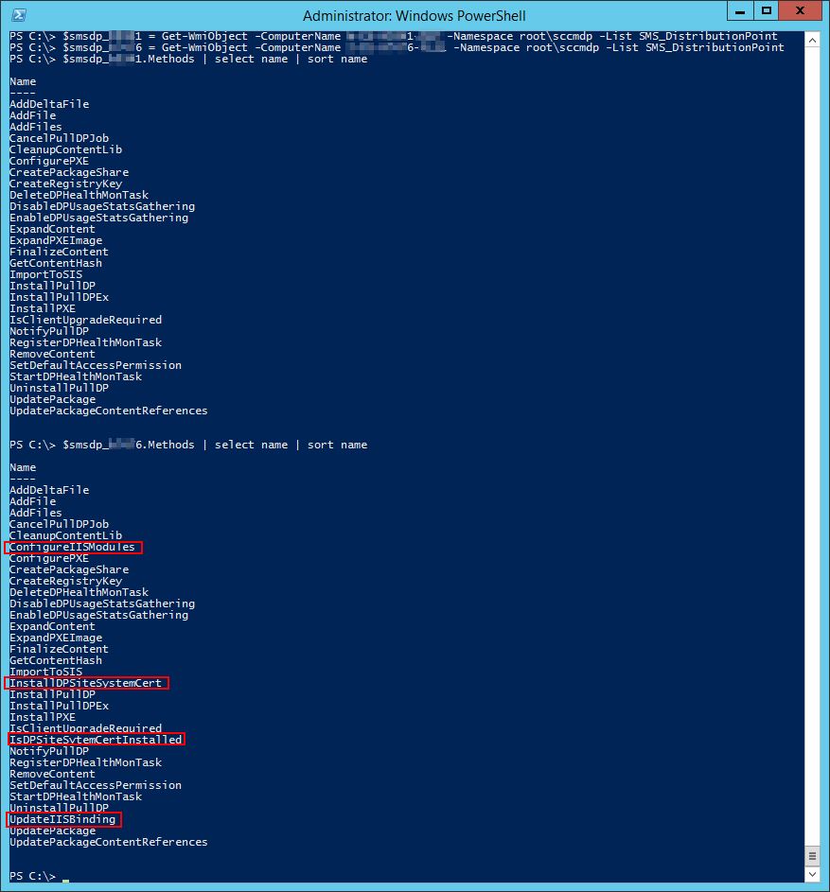Click the UpdatePackageContentReferences line at the bottom
Screen dimensions: 830x892
(x=109, y=842)
